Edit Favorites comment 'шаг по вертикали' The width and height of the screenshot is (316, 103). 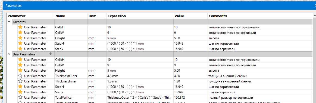click(x=222, y=49)
